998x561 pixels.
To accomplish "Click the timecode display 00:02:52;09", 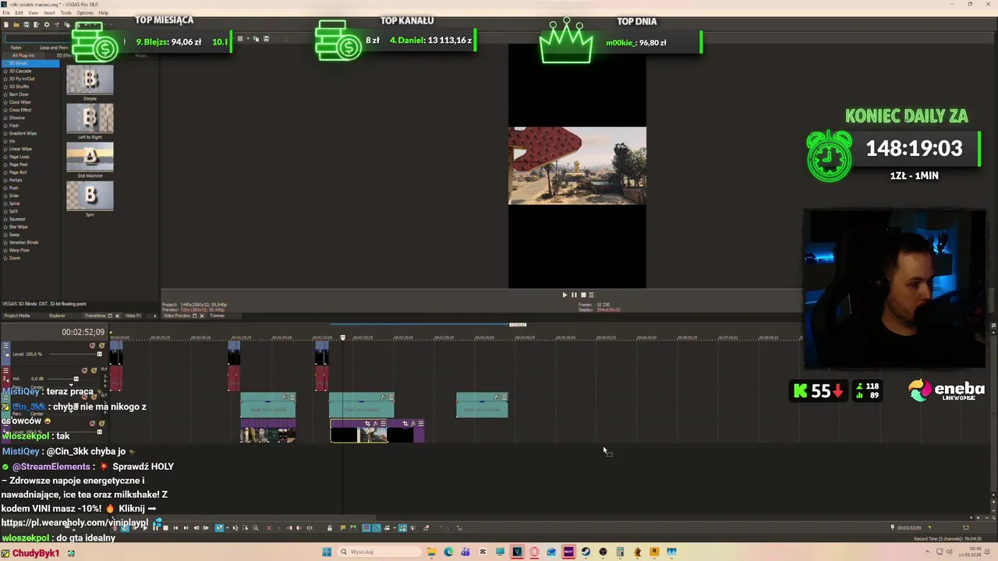I will (x=83, y=332).
